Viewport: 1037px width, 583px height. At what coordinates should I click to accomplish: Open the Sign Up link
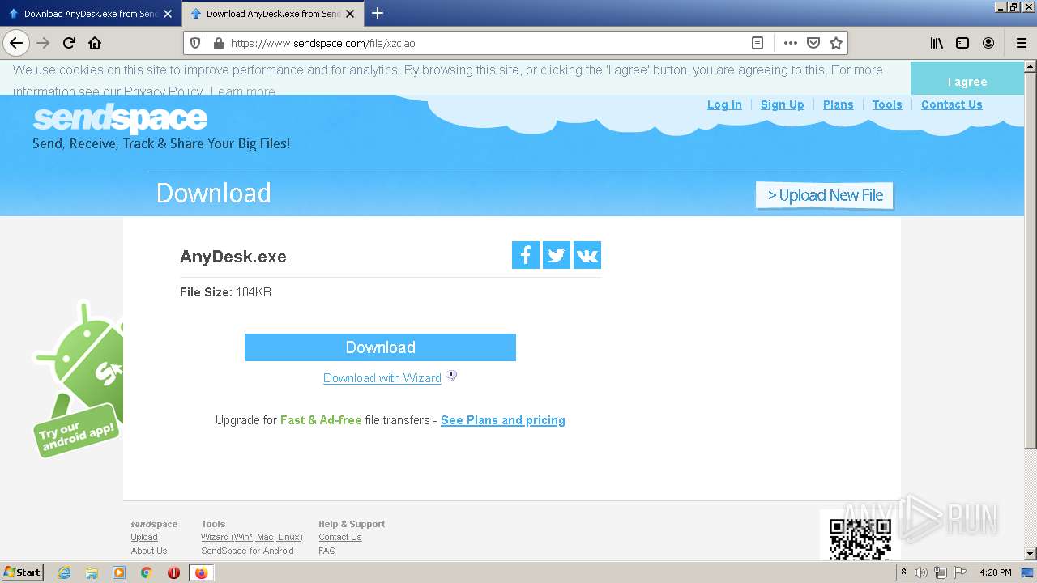point(783,104)
